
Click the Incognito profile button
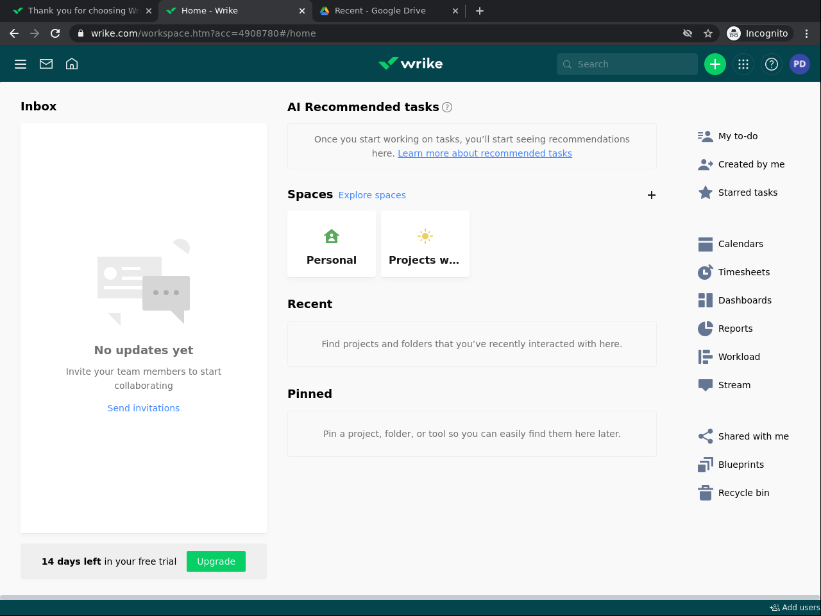(x=759, y=33)
